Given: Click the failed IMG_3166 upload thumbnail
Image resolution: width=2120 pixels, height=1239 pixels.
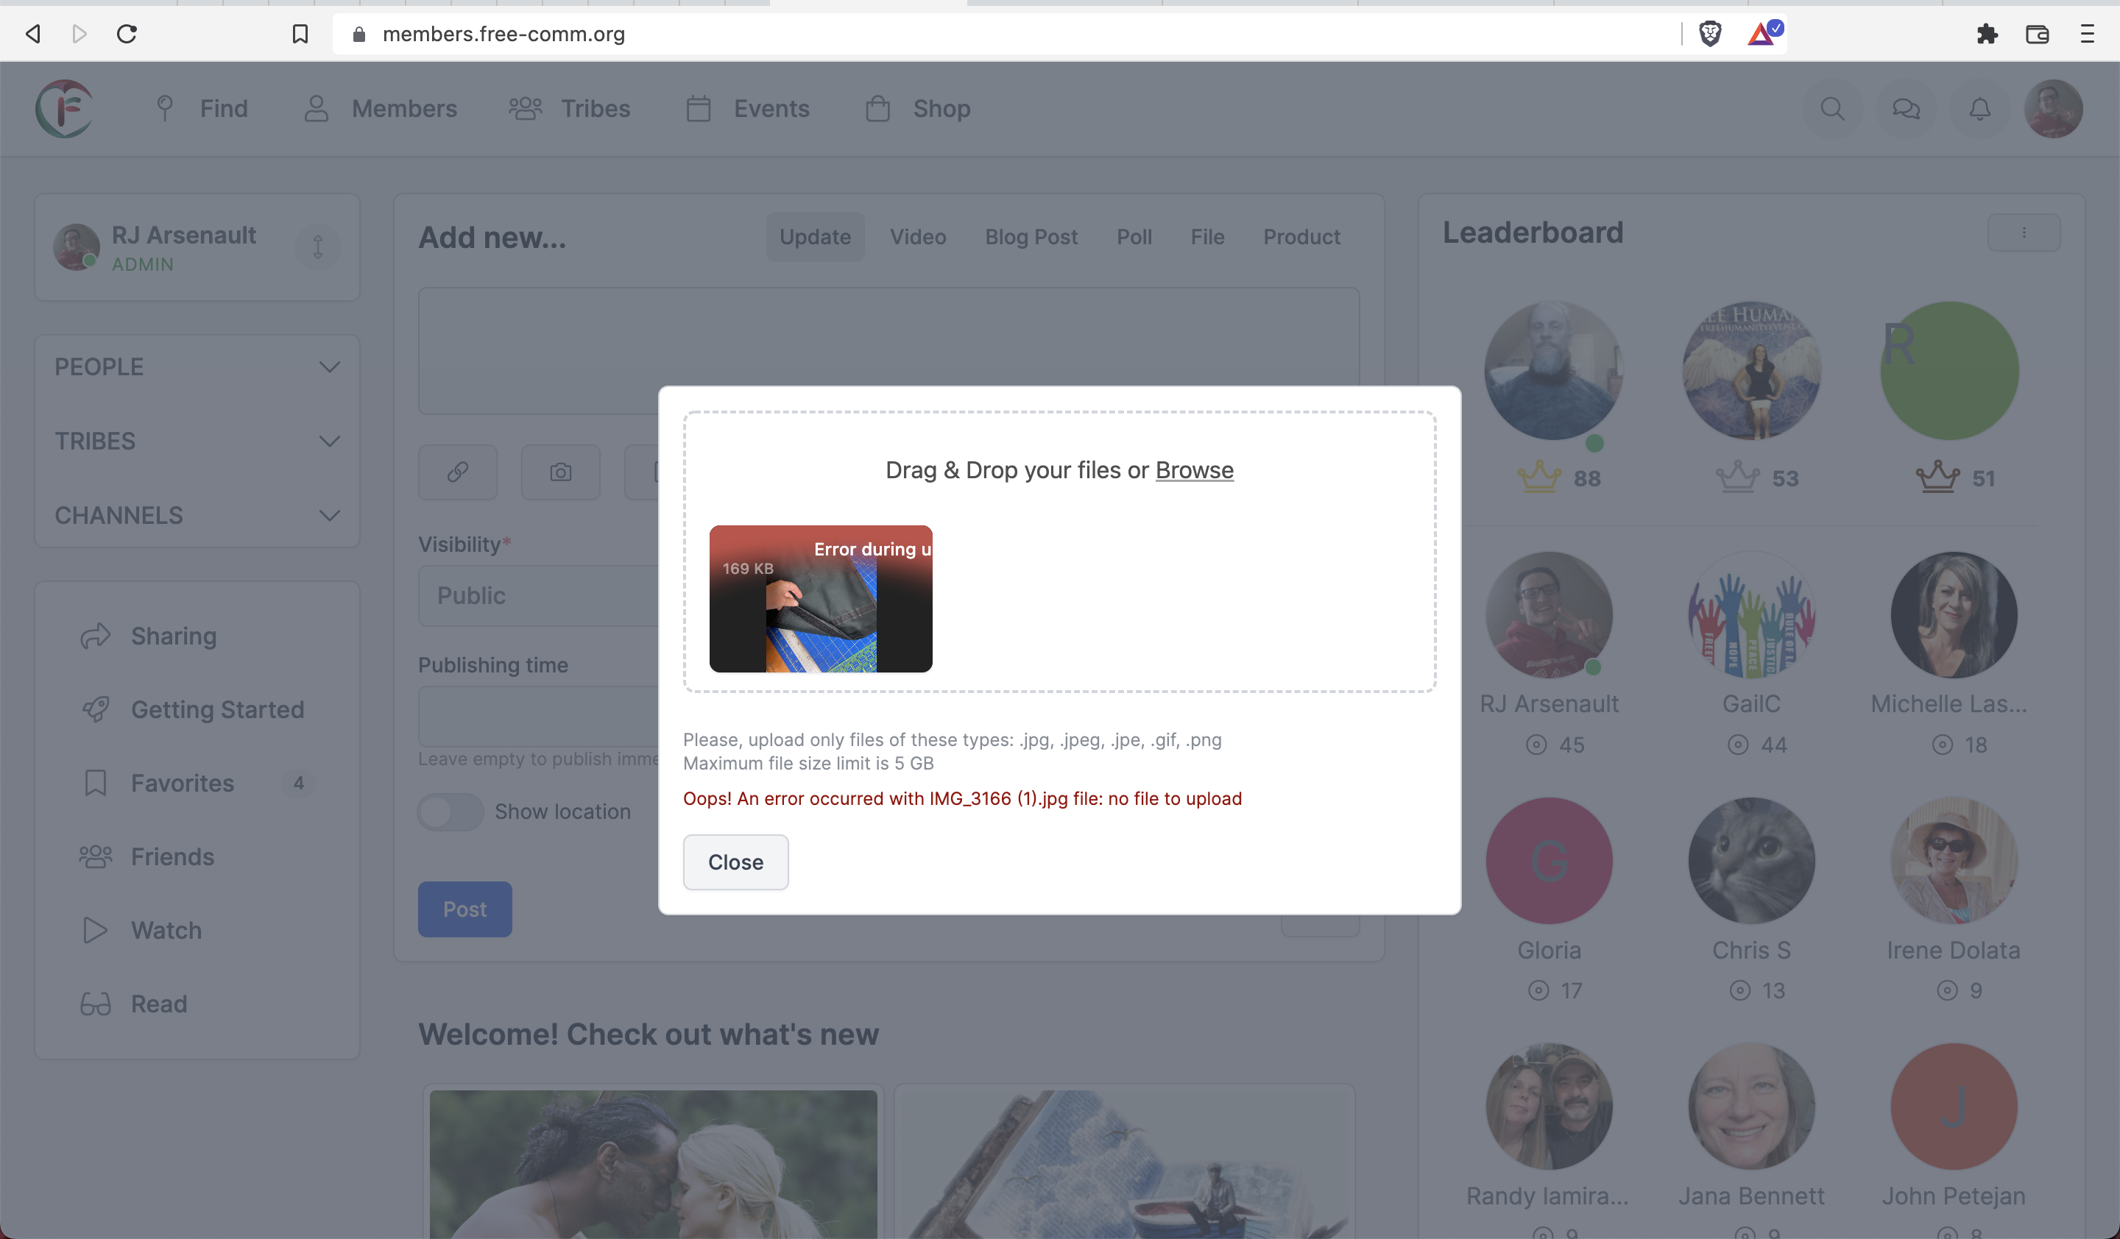Looking at the screenshot, I should pos(820,600).
